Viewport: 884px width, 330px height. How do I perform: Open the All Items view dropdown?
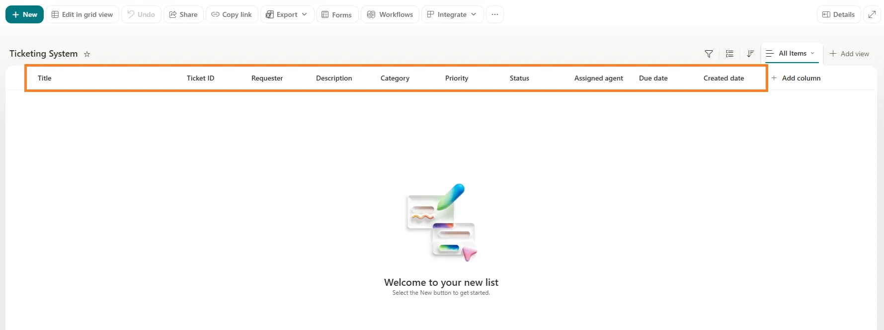[x=792, y=53]
